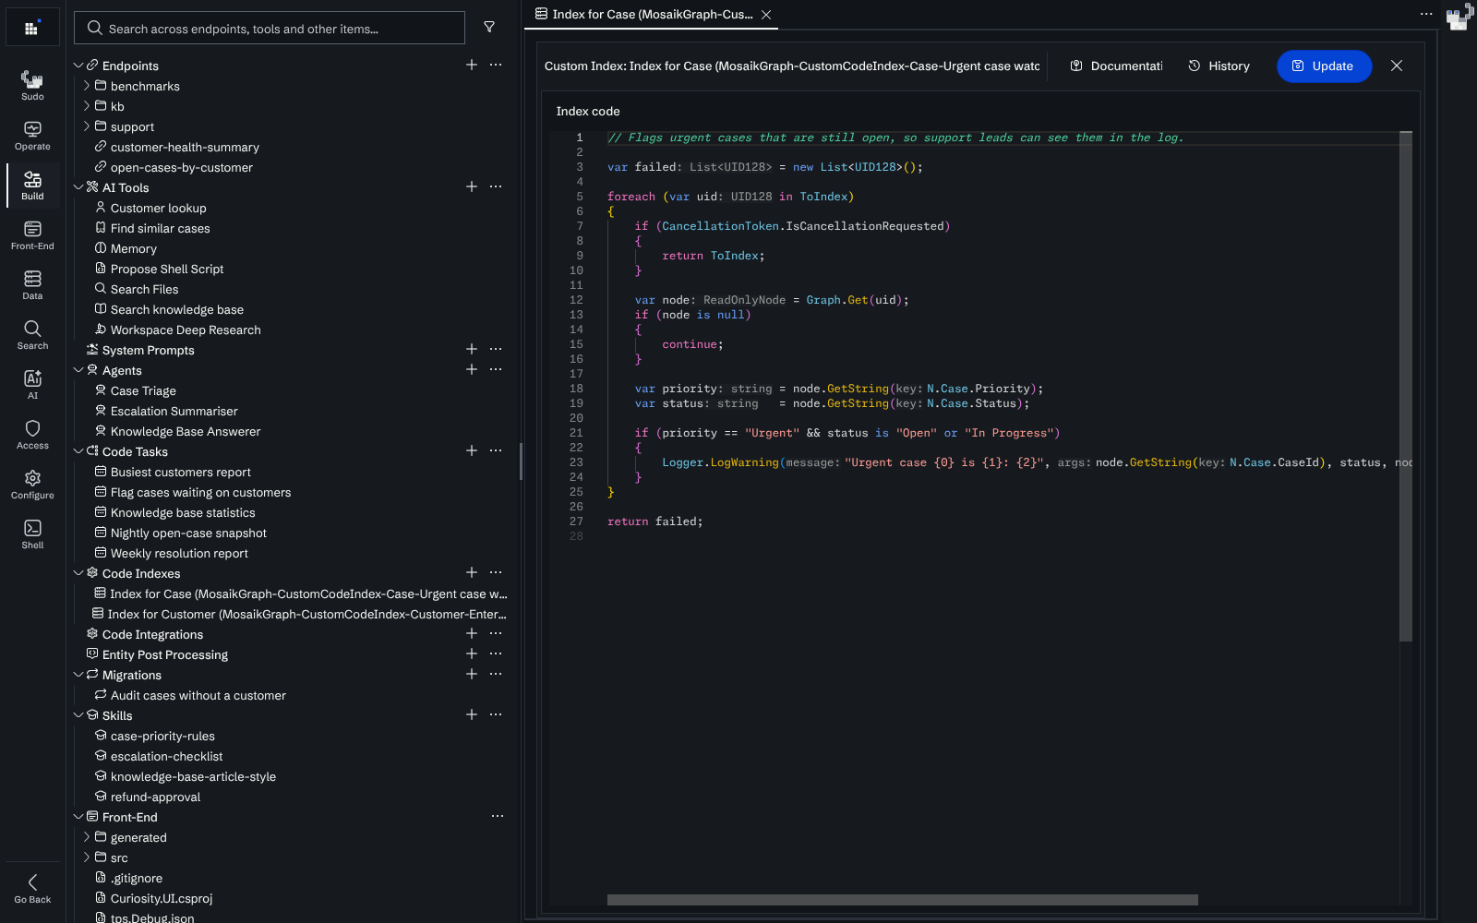Open the Documentation view
The image size is (1477, 923).
(x=1116, y=66)
